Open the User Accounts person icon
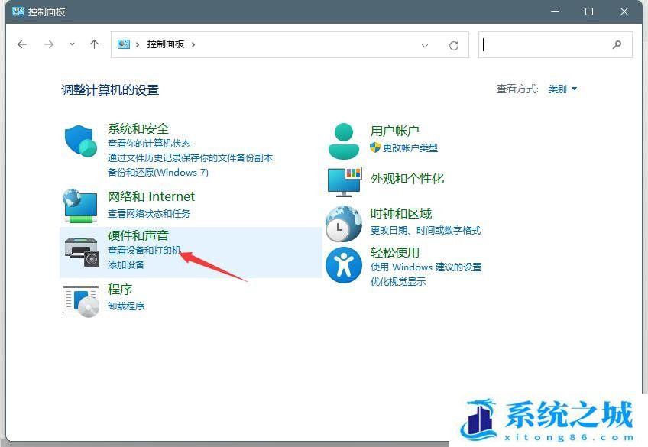 click(343, 141)
